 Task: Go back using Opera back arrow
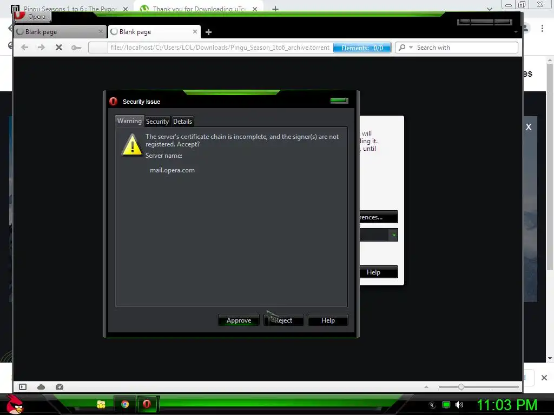(x=24, y=48)
